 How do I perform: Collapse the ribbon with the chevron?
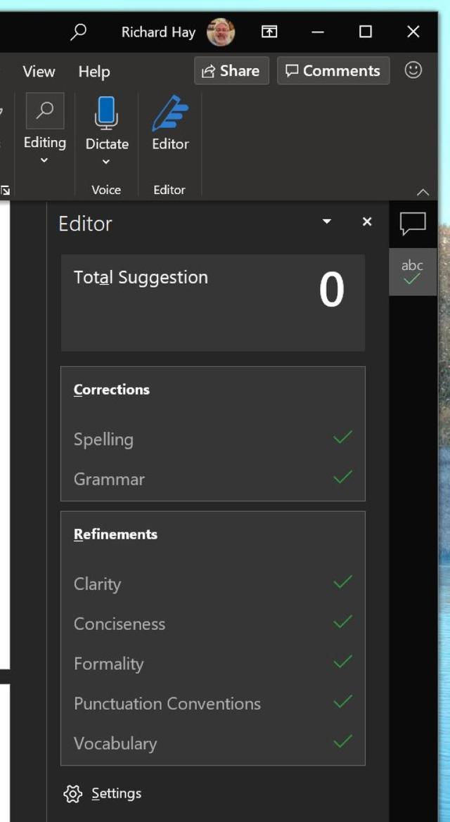click(423, 191)
